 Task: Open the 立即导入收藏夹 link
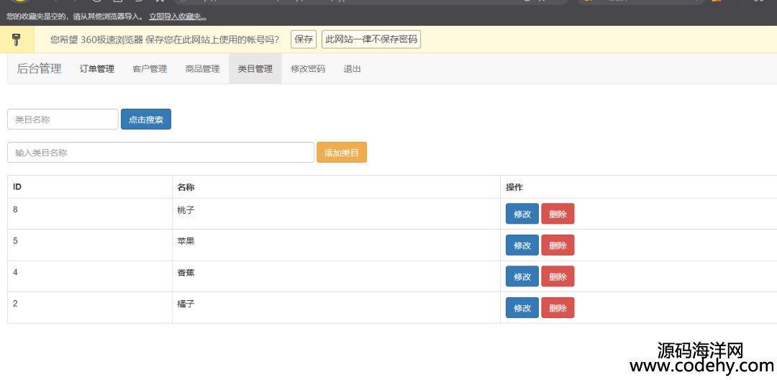(x=177, y=16)
